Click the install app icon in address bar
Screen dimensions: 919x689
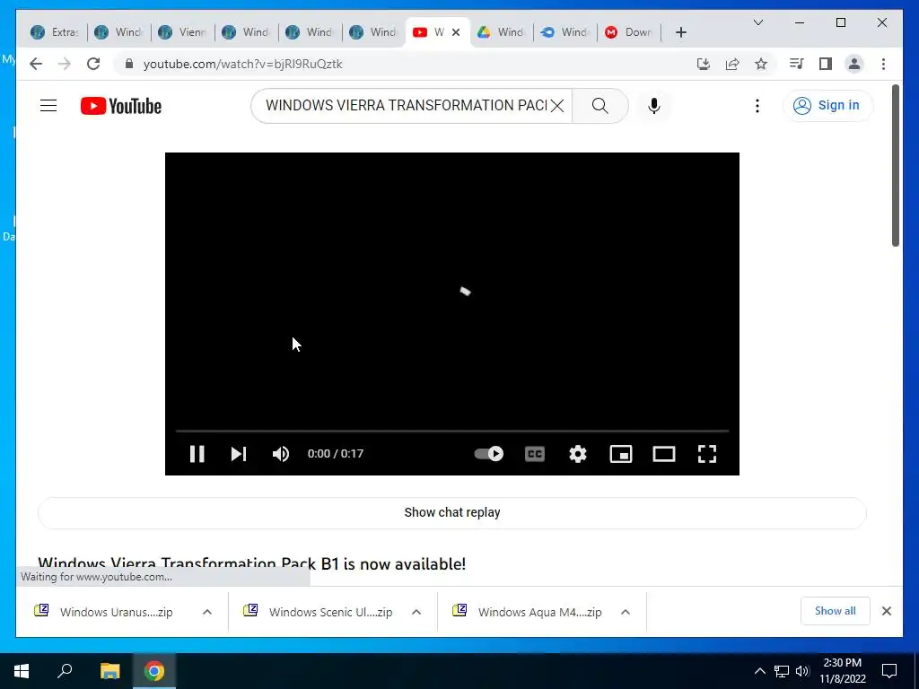tap(704, 64)
